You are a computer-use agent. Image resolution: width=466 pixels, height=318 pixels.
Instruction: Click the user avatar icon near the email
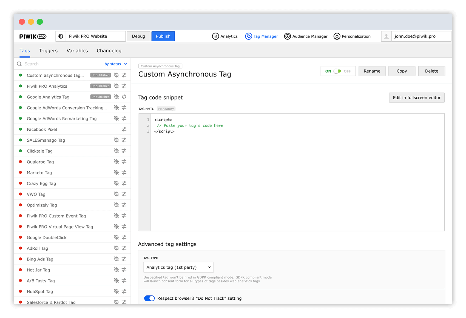387,36
